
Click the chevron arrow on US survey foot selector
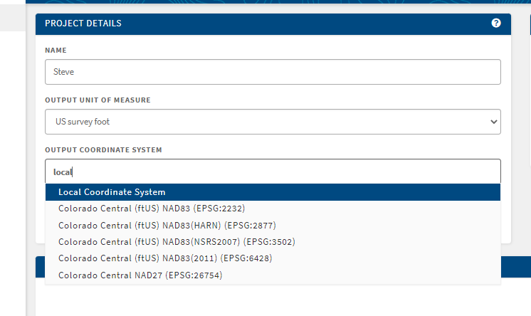click(494, 122)
